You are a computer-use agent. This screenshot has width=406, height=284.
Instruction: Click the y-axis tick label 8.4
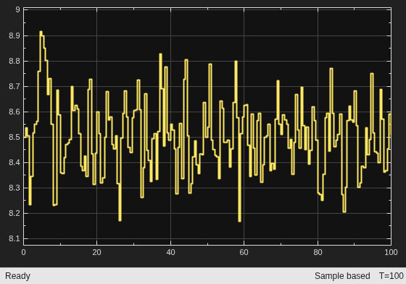(14, 162)
